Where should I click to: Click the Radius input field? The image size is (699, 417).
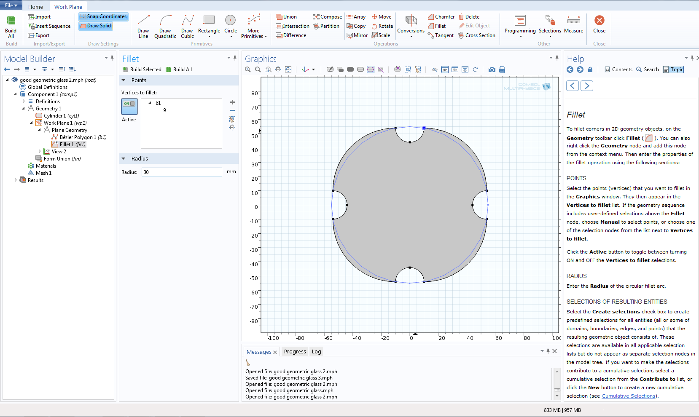[182, 172]
